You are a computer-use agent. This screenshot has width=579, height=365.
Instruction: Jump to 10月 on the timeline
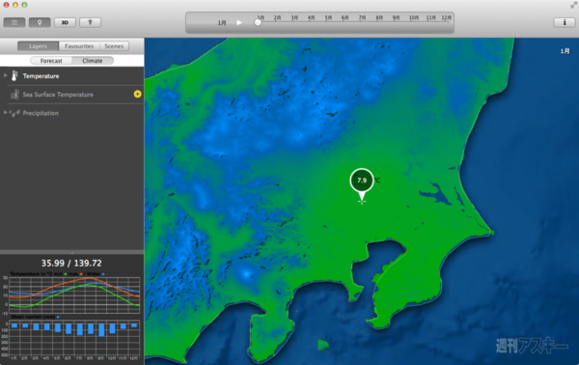[x=414, y=17]
